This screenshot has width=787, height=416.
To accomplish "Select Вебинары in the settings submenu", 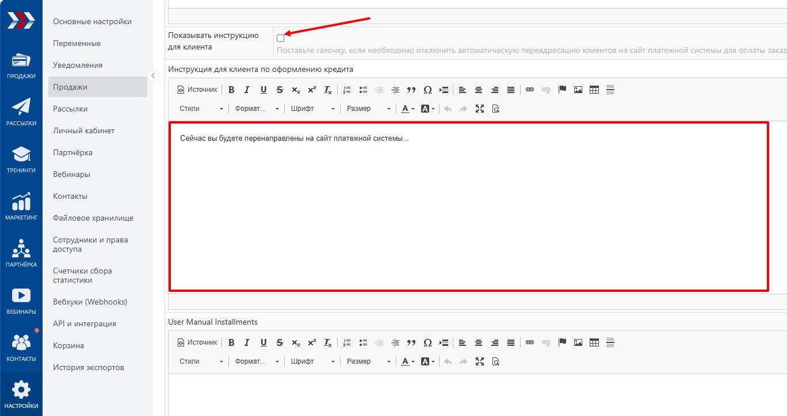I will click(x=71, y=174).
